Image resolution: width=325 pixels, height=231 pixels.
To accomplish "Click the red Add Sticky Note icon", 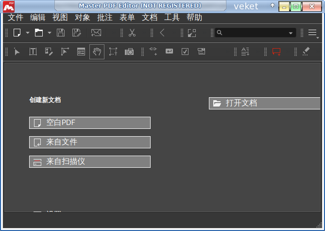I will pos(276,52).
